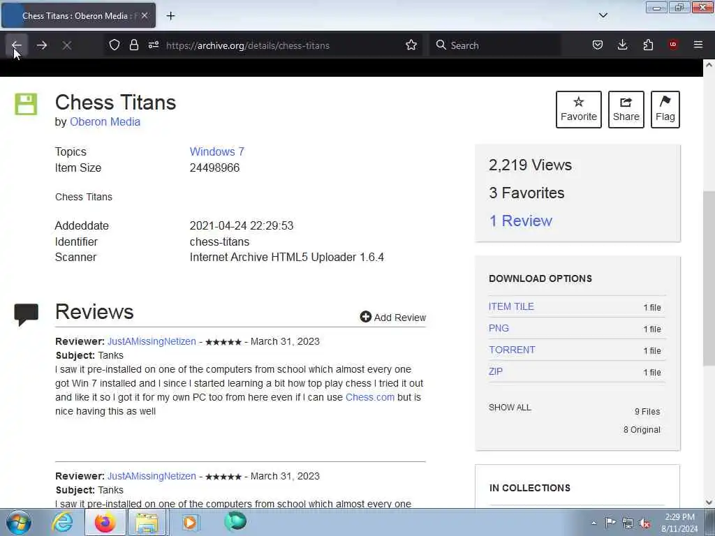Select the identifier value chess-titans
This screenshot has width=715, height=536.
219,241
